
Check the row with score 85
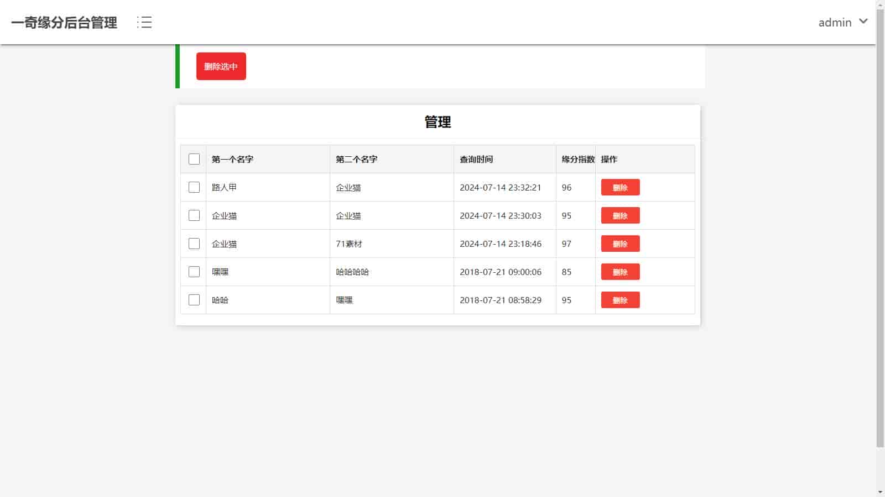pyautogui.click(x=194, y=272)
